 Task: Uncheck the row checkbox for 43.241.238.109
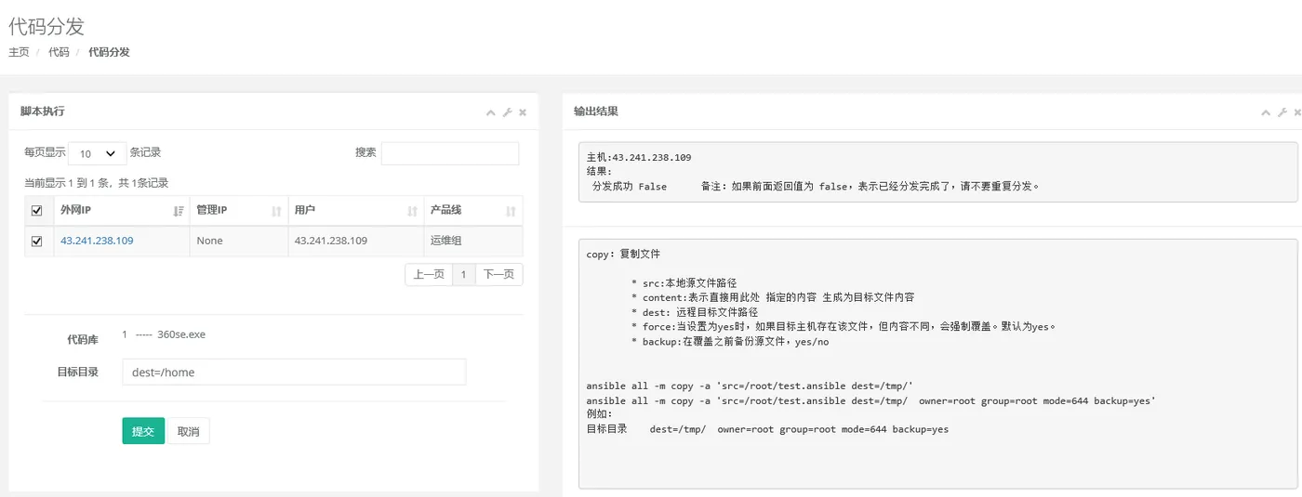coord(37,241)
